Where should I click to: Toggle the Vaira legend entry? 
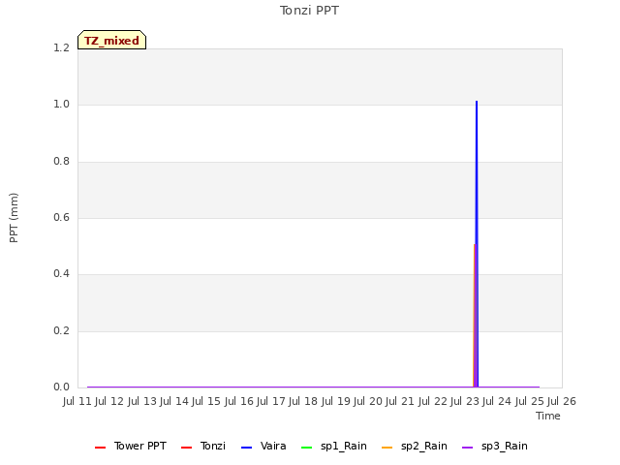point(263,446)
